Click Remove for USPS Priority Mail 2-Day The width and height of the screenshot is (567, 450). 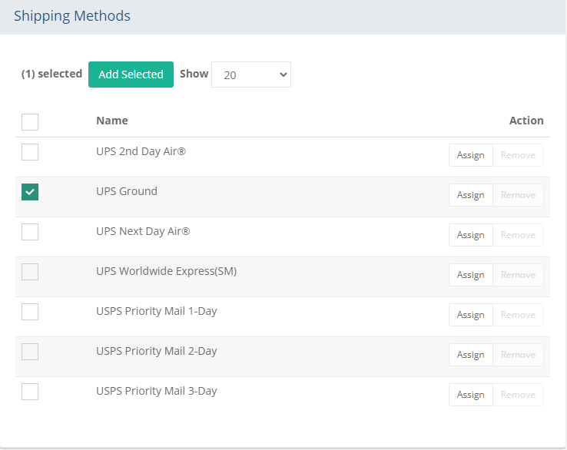coord(518,355)
